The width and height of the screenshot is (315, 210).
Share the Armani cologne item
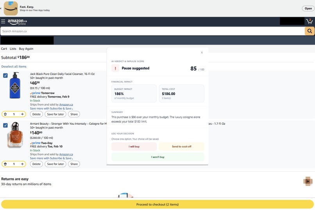(x=74, y=164)
